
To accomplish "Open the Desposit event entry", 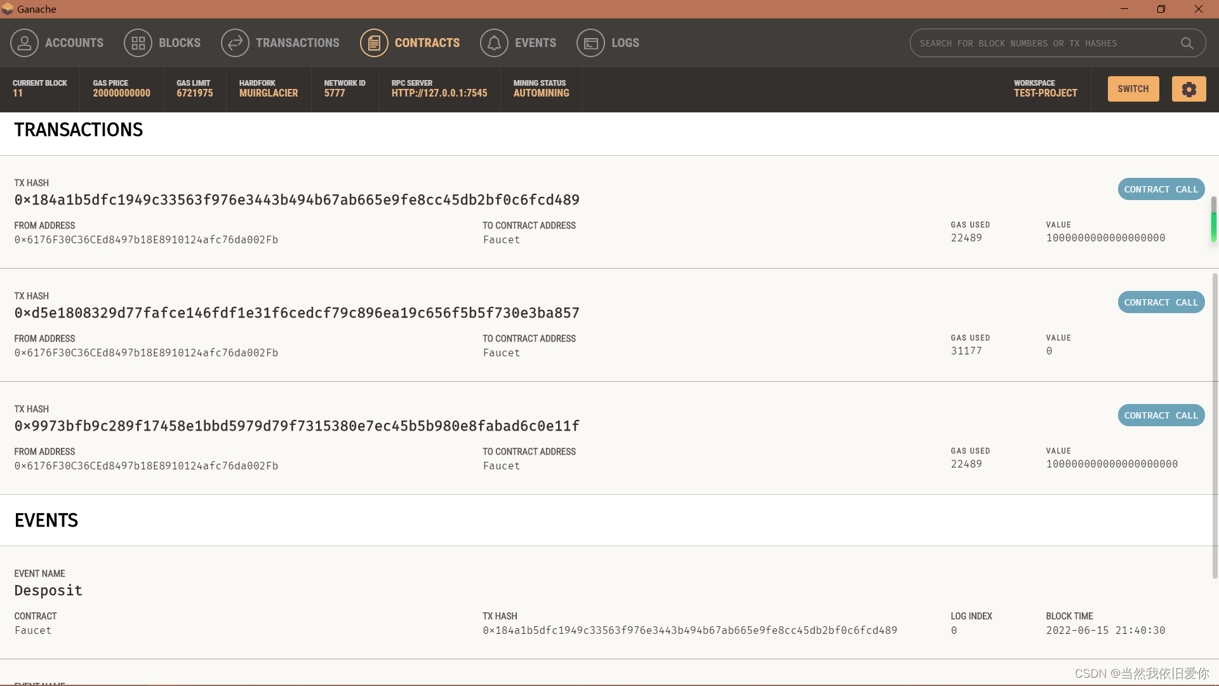I will point(48,591).
